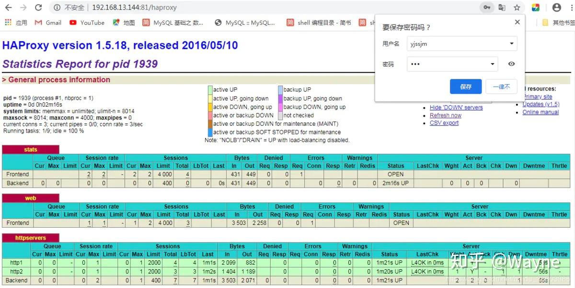
Task: Open the Google Translate icon in address bar
Action: [x=501, y=7]
